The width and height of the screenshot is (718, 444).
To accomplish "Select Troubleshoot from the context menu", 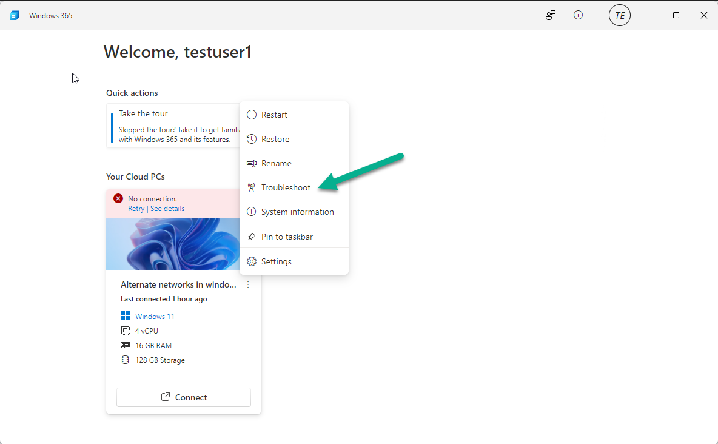I will click(286, 187).
